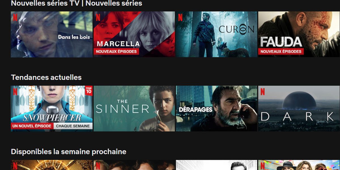Click Nouveaux épisodes badge on Fauda

[x=281, y=52]
